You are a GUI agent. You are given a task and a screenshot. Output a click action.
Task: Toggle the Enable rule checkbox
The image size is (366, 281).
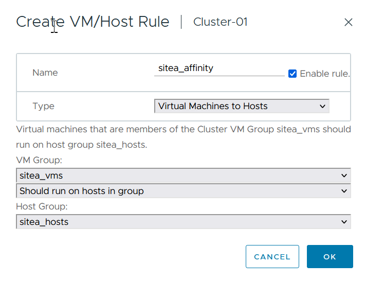click(x=292, y=74)
